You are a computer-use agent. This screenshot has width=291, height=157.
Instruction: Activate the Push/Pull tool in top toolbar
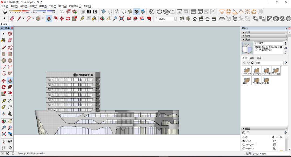[x=49, y=19]
